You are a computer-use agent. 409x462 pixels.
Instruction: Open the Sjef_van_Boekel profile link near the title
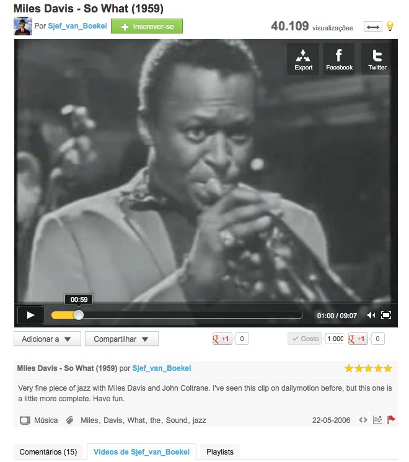pyautogui.click(x=77, y=26)
